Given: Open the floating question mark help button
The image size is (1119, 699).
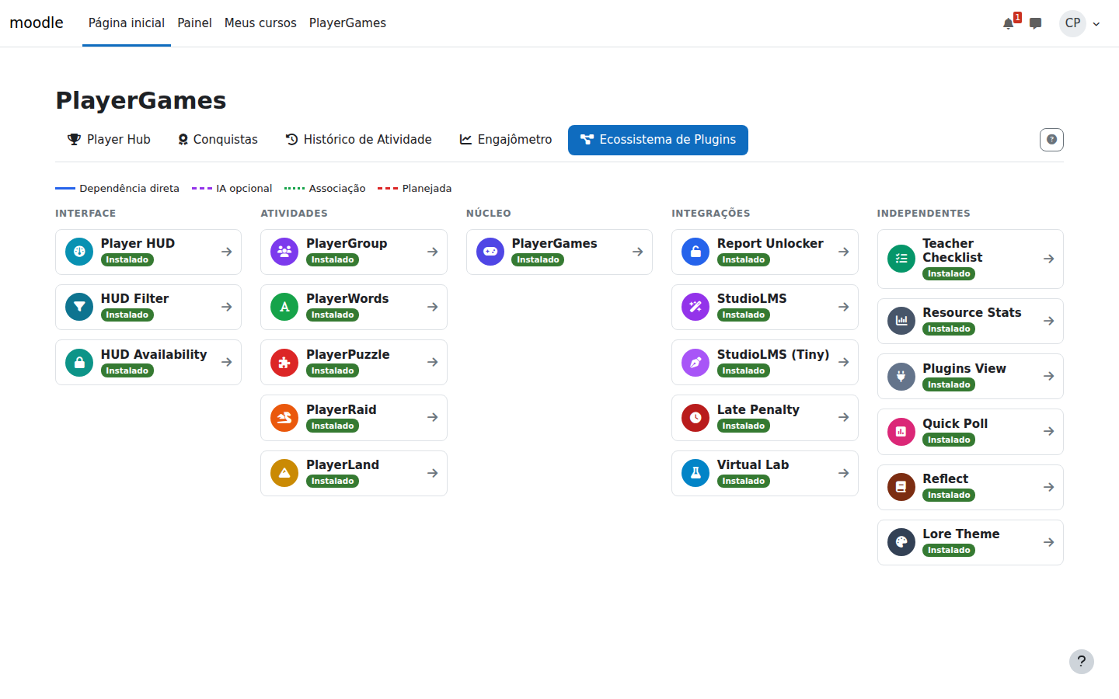Looking at the screenshot, I should (1082, 662).
